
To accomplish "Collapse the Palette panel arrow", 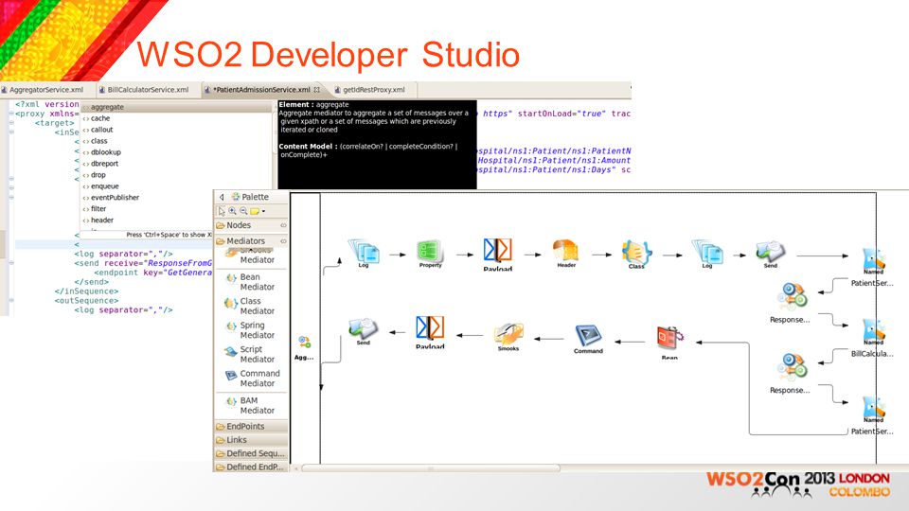I will click(x=222, y=197).
